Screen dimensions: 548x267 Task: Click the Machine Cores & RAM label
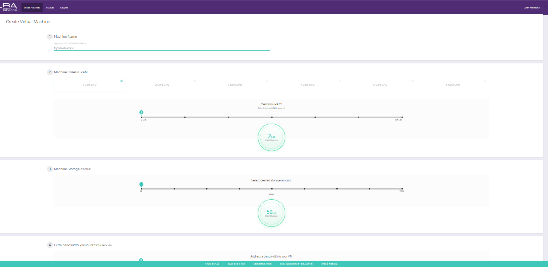click(71, 72)
